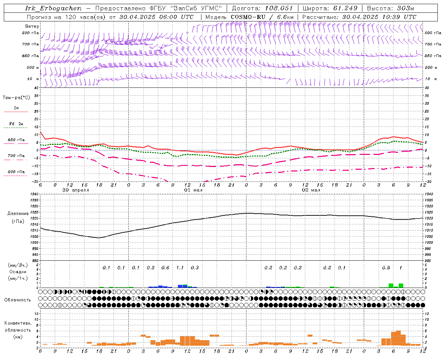443x354 pixels.
Task: Click the date label '02 мая'
Action: coord(311,190)
